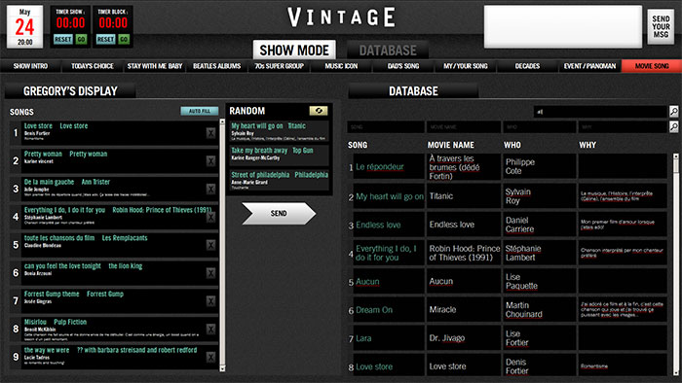Click database song Endless love
682x383 pixels.
point(378,225)
